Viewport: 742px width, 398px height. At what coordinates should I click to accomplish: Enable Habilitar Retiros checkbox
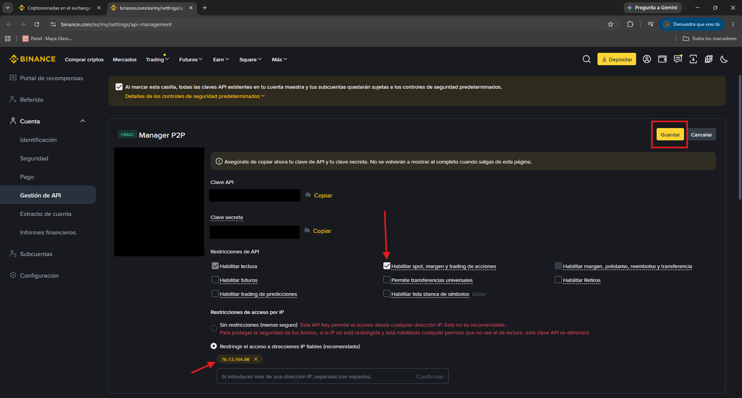[x=558, y=280]
